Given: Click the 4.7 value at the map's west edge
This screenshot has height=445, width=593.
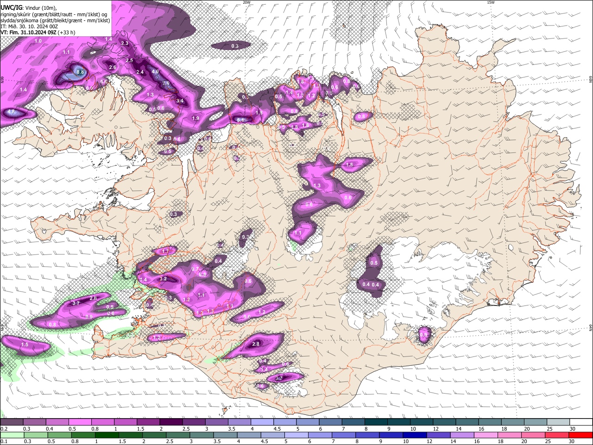Looking at the screenshot, I should (12, 112).
